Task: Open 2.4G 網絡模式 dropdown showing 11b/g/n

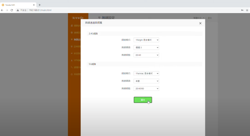Action: click(x=146, y=40)
